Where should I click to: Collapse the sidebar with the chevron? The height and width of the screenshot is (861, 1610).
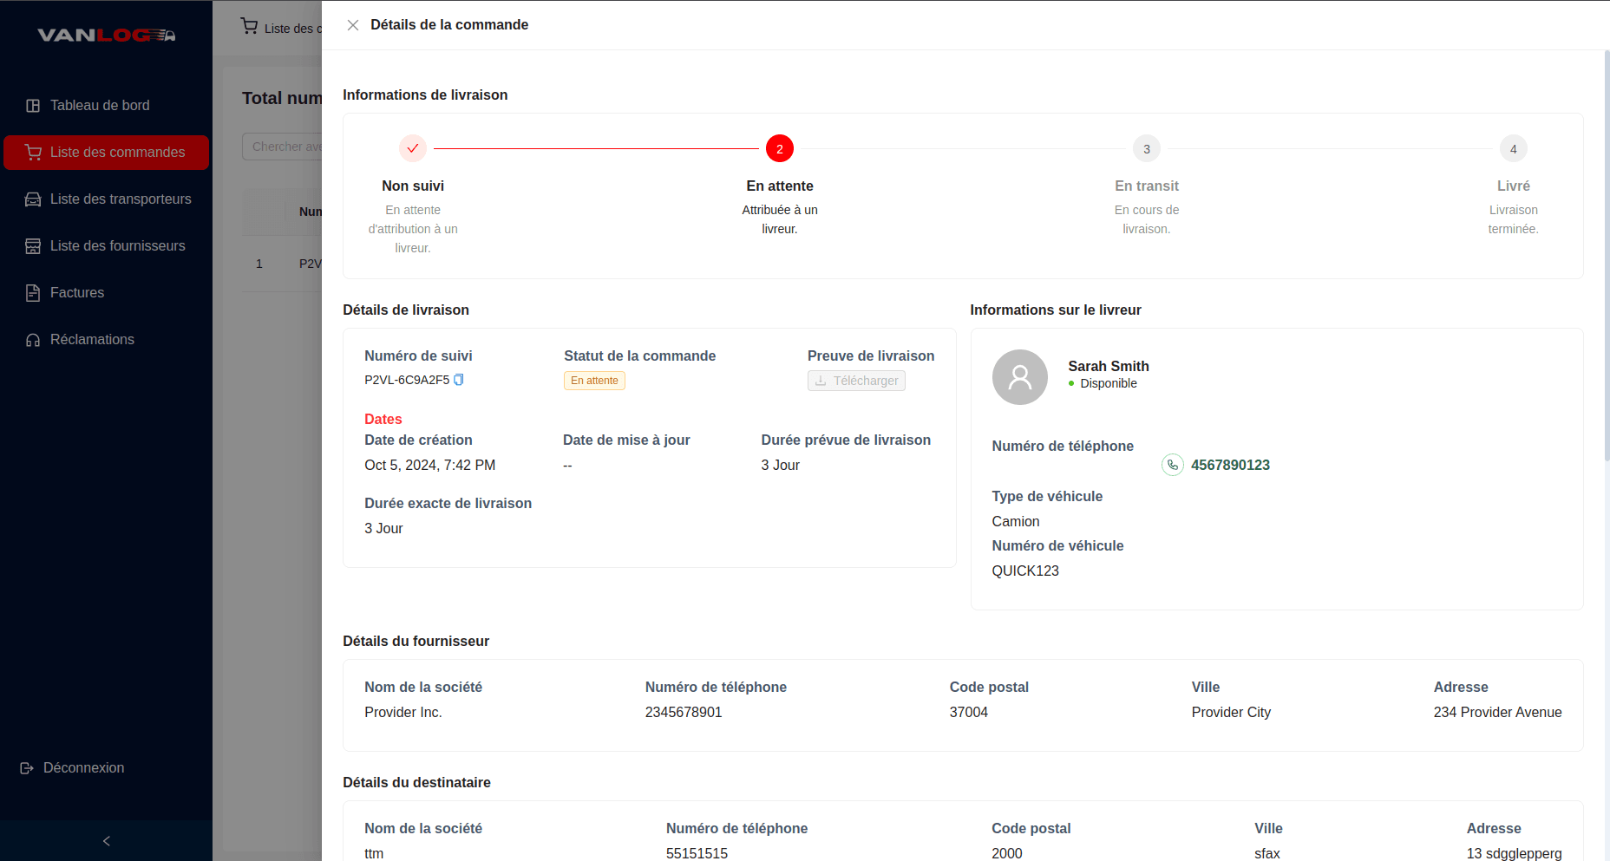click(107, 841)
